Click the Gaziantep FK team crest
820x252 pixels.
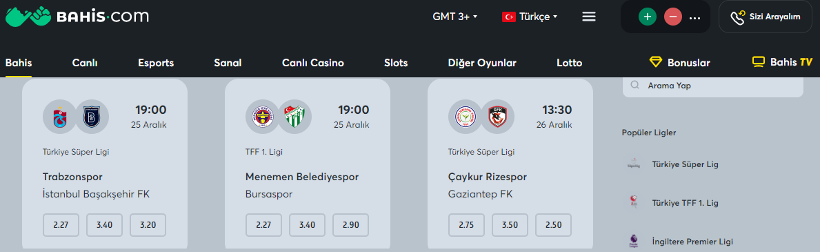497,116
